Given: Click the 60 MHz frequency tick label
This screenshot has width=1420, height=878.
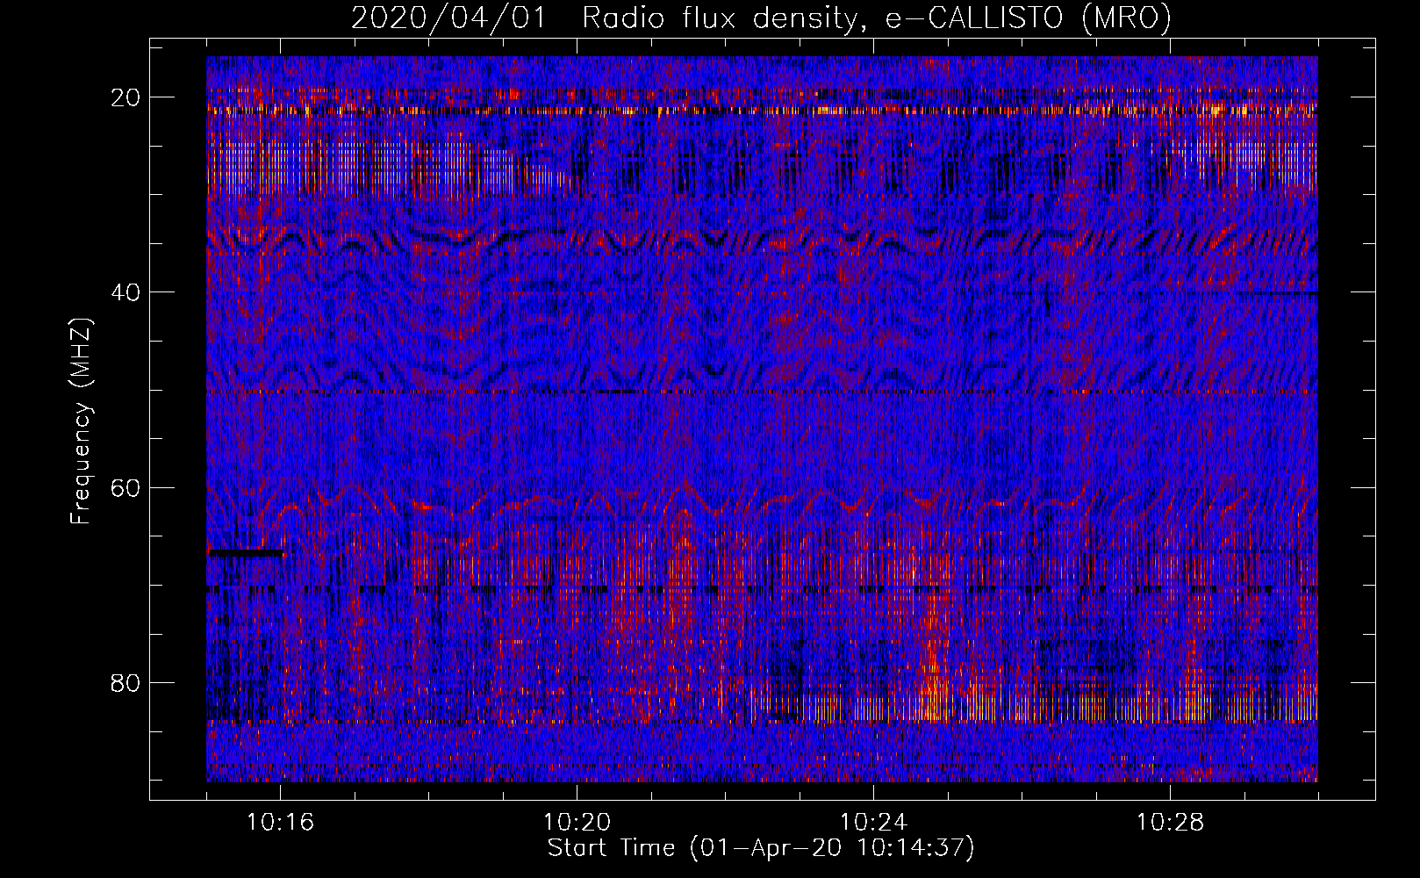Looking at the screenshot, I should coord(126,487).
